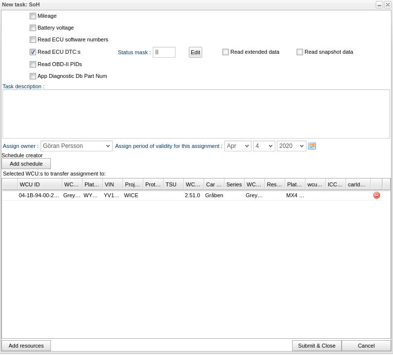This screenshot has width=393, height=355.
Task: Toggle the Battery voltage checkbox
Action: coord(33,28)
